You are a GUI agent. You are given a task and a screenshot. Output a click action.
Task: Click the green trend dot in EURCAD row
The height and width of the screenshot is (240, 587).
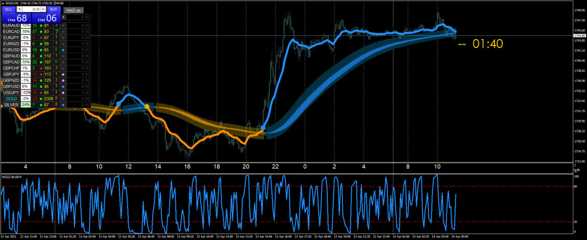pyautogui.click(x=41, y=31)
